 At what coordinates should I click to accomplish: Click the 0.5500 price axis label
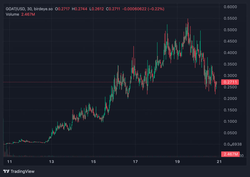point(230,18)
